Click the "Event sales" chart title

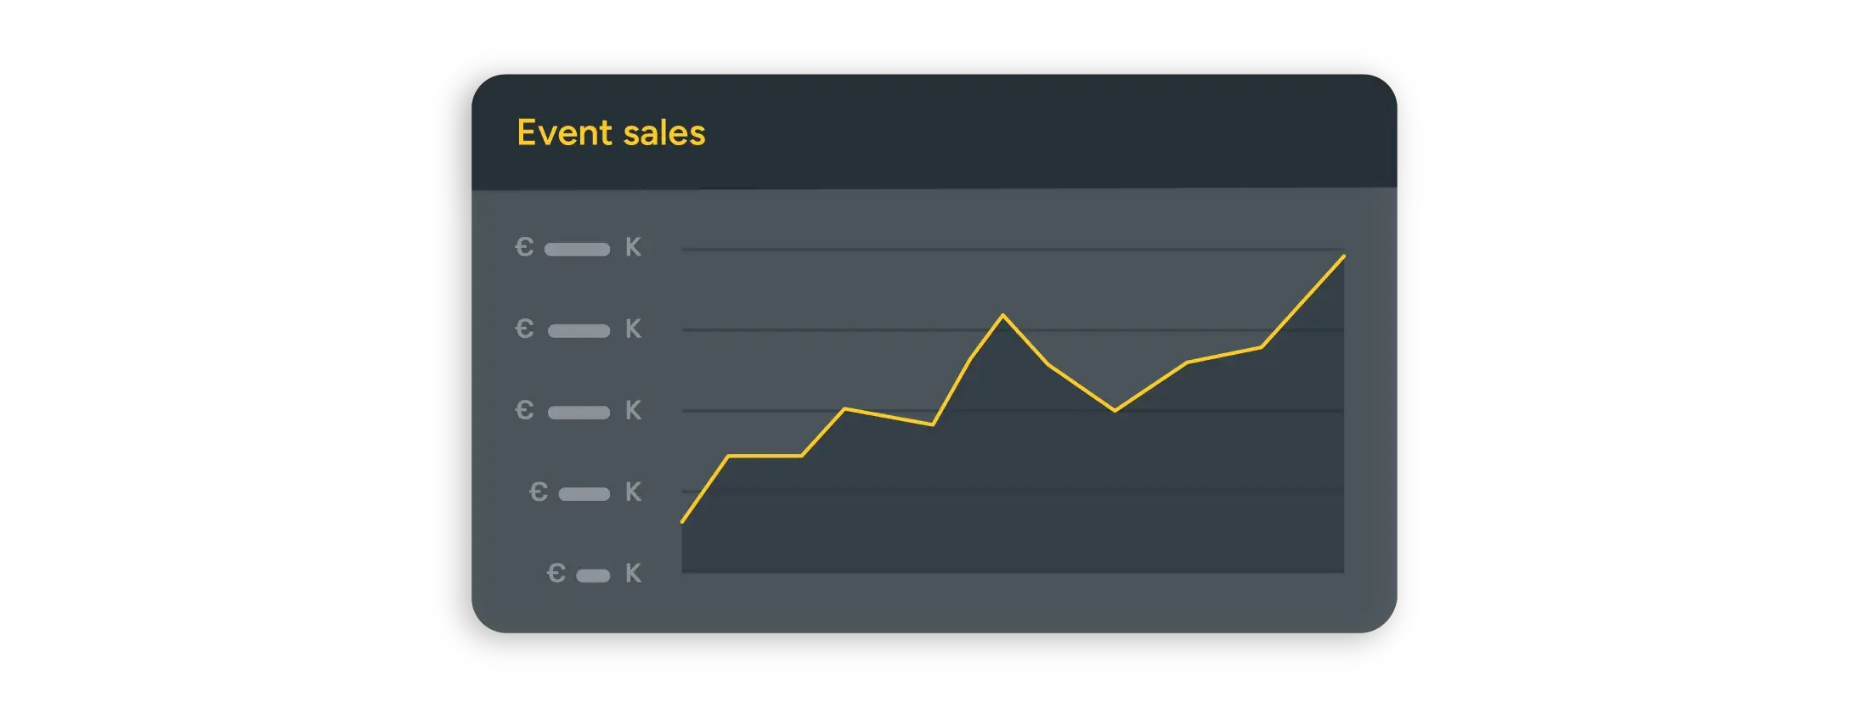point(611,133)
